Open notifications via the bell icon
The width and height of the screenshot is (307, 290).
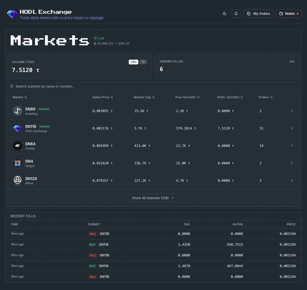click(236, 14)
